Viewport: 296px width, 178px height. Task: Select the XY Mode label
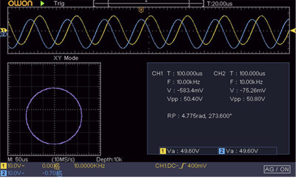point(66,58)
